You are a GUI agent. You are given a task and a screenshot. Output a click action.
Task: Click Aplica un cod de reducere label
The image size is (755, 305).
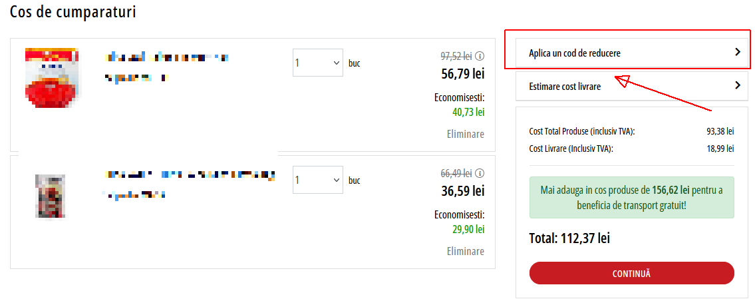click(x=575, y=53)
